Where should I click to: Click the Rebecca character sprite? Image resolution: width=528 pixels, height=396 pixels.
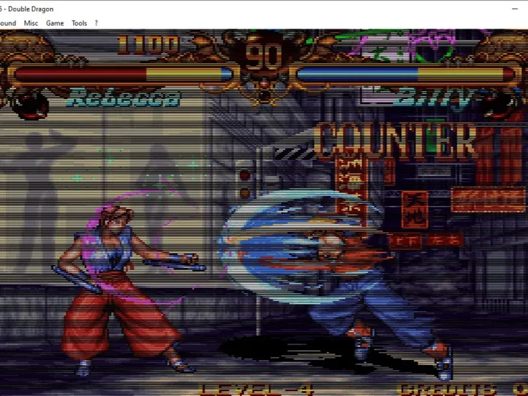pos(128,290)
